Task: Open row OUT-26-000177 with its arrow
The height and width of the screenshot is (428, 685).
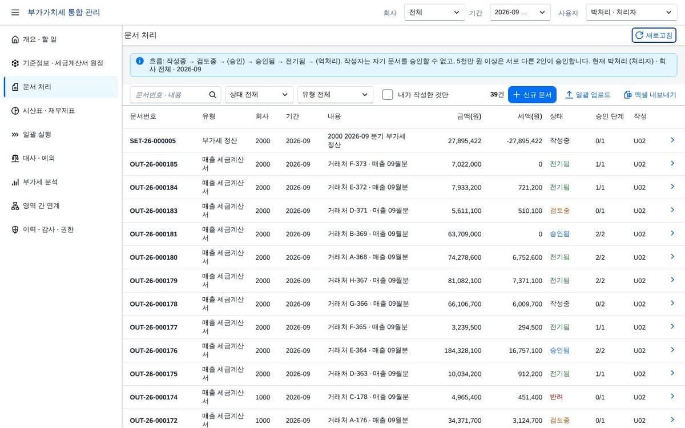Action: pyautogui.click(x=672, y=327)
